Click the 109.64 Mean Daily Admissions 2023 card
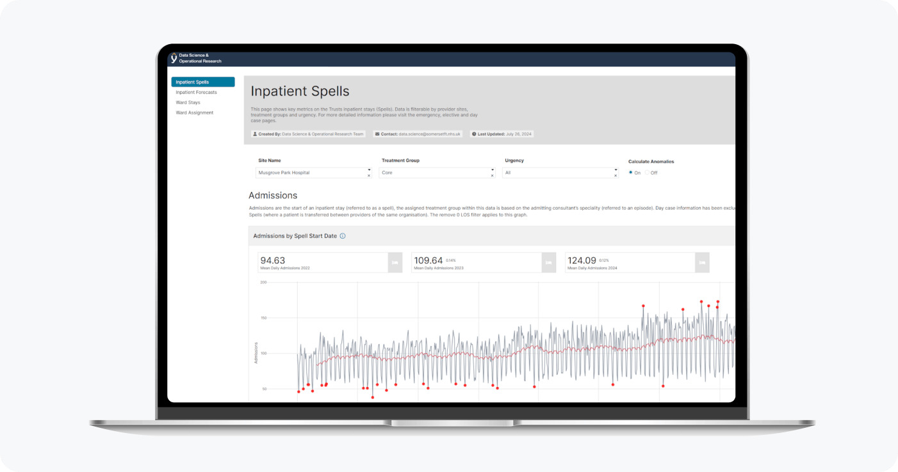 (484, 262)
